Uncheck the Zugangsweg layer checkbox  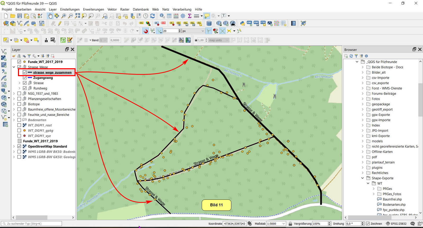25,78
